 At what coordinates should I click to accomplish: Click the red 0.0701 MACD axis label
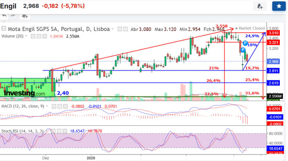click(x=274, y=109)
